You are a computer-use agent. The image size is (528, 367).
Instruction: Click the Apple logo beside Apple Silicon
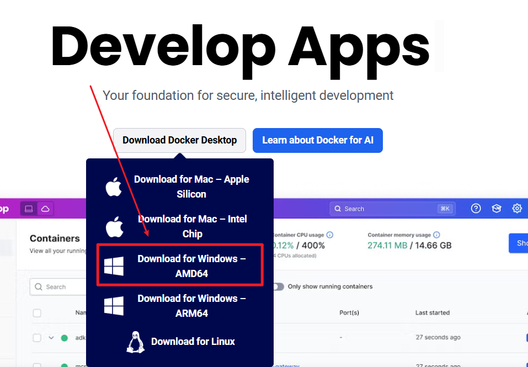(114, 187)
